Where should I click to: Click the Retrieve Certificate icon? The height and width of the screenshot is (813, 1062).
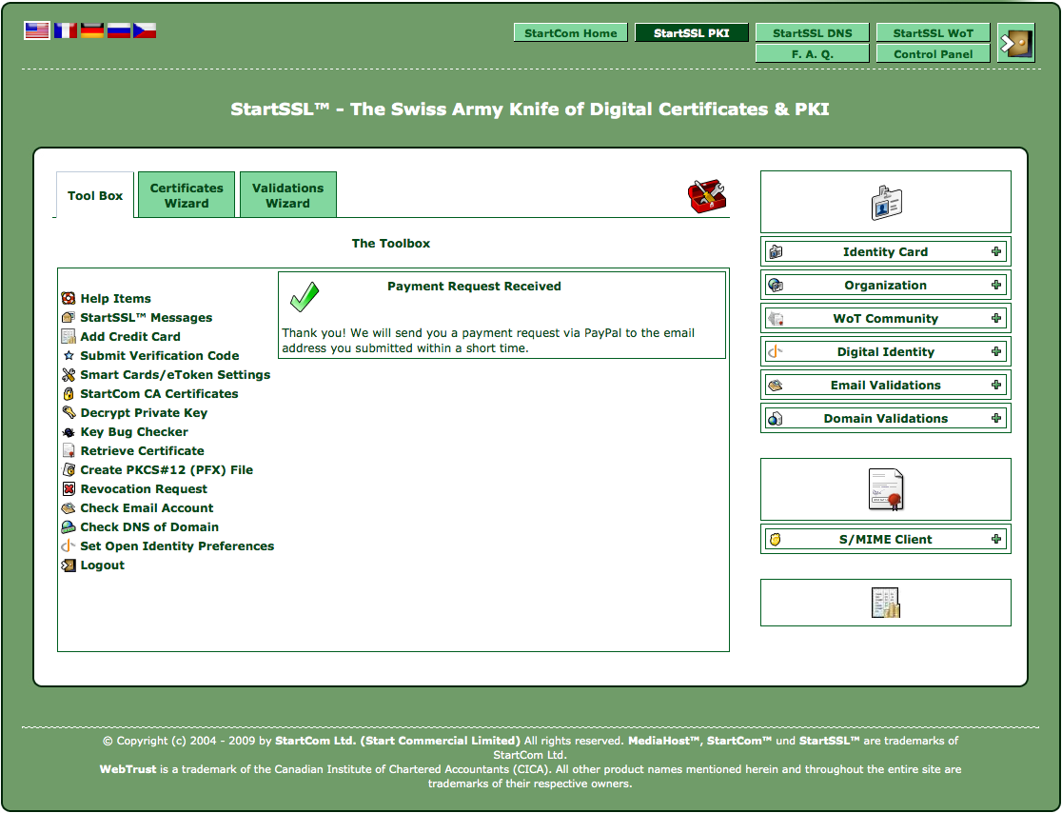coord(69,450)
